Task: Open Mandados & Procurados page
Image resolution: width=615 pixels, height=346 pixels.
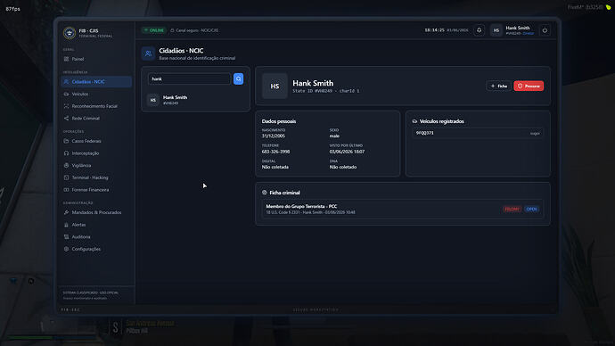Action: click(96, 212)
